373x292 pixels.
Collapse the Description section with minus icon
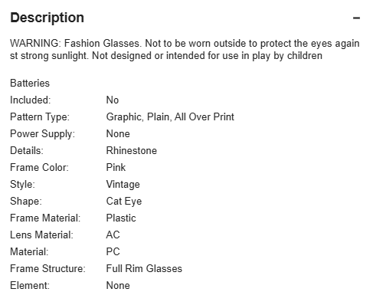coord(356,18)
